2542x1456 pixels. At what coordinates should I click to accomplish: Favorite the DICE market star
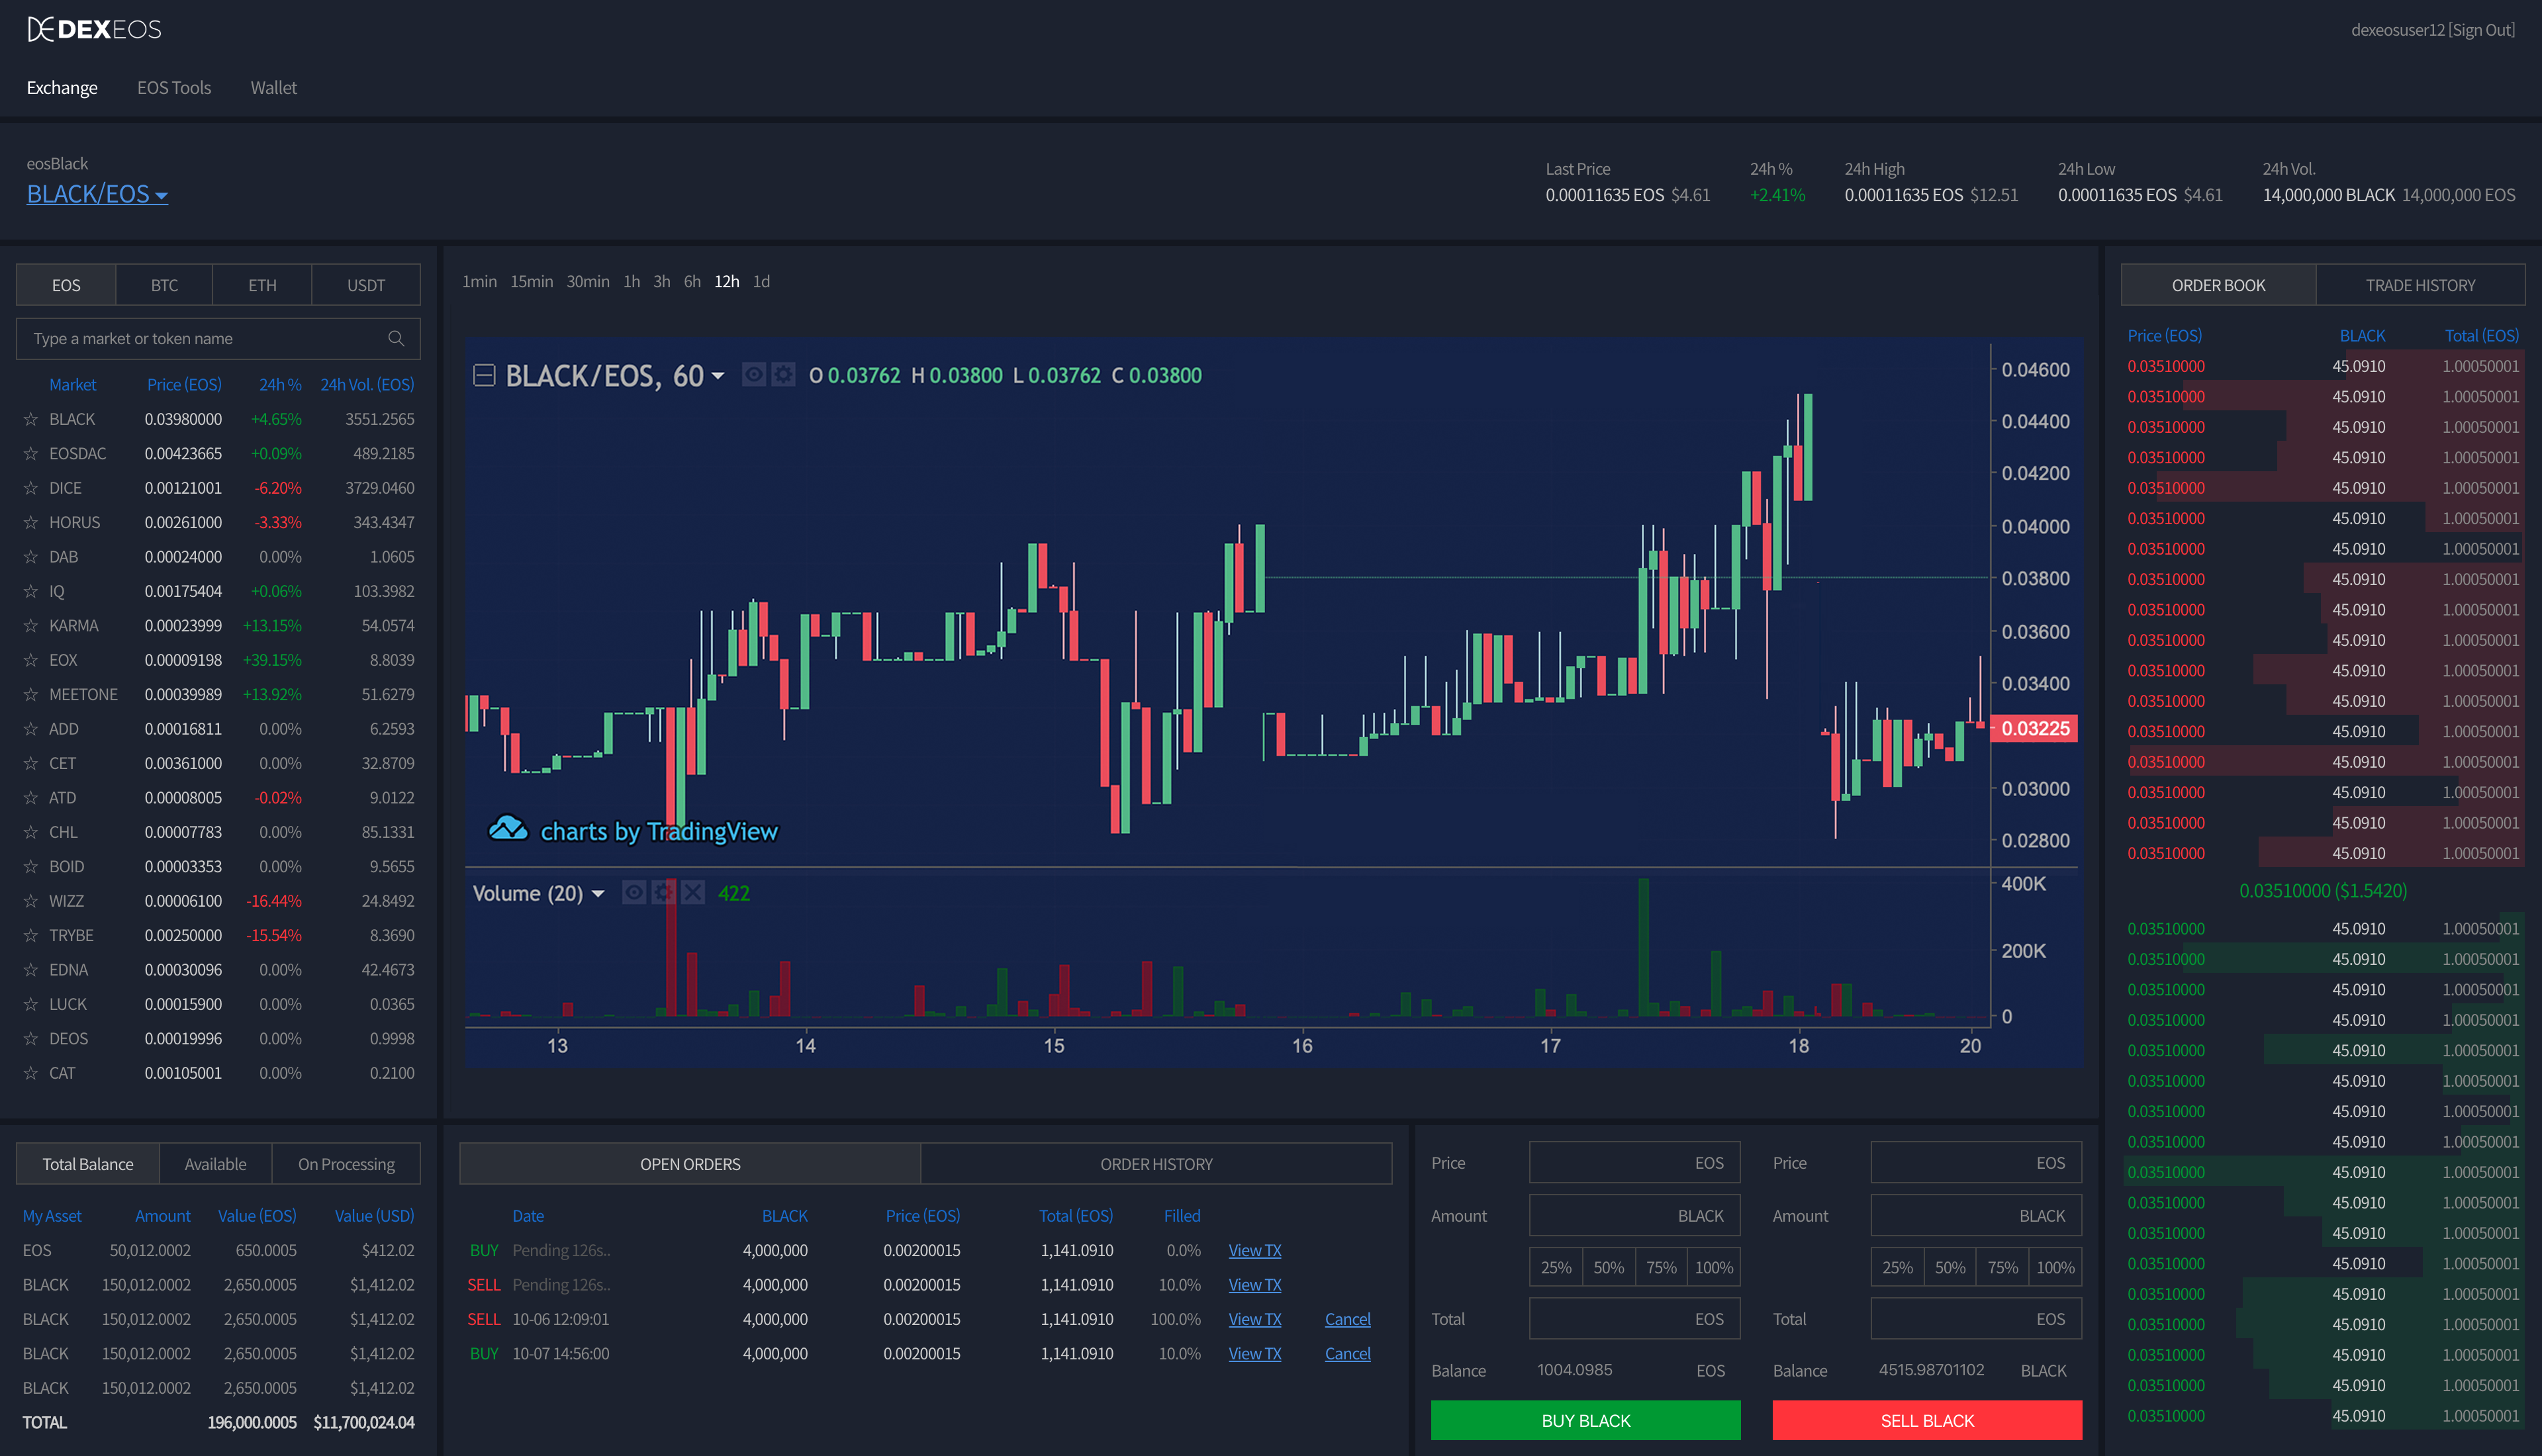click(x=31, y=488)
